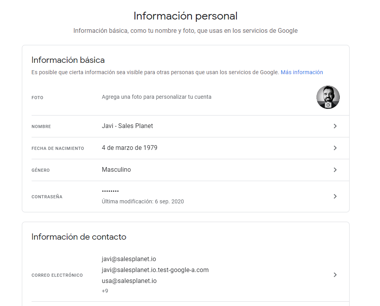Click the masked password dots

click(110, 191)
